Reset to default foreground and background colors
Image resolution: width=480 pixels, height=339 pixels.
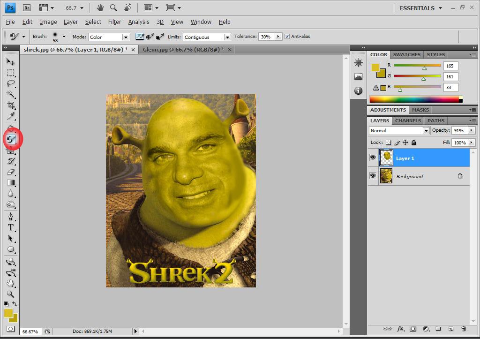7,304
